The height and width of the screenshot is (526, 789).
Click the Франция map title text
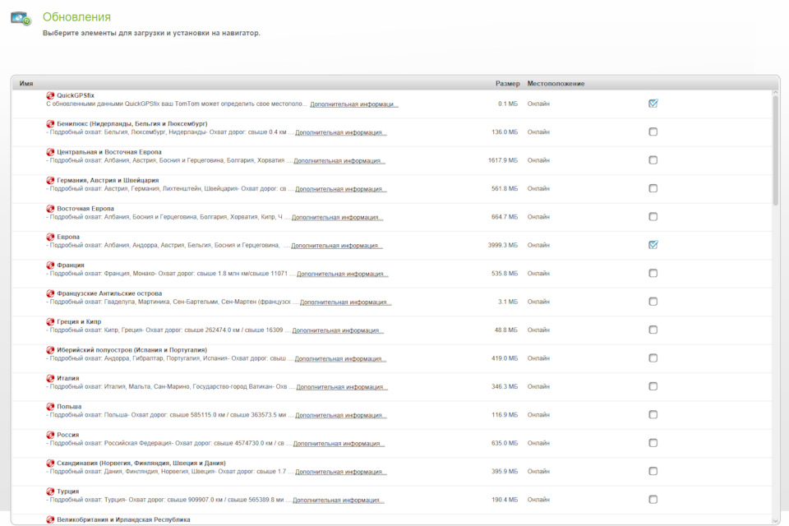pos(71,265)
